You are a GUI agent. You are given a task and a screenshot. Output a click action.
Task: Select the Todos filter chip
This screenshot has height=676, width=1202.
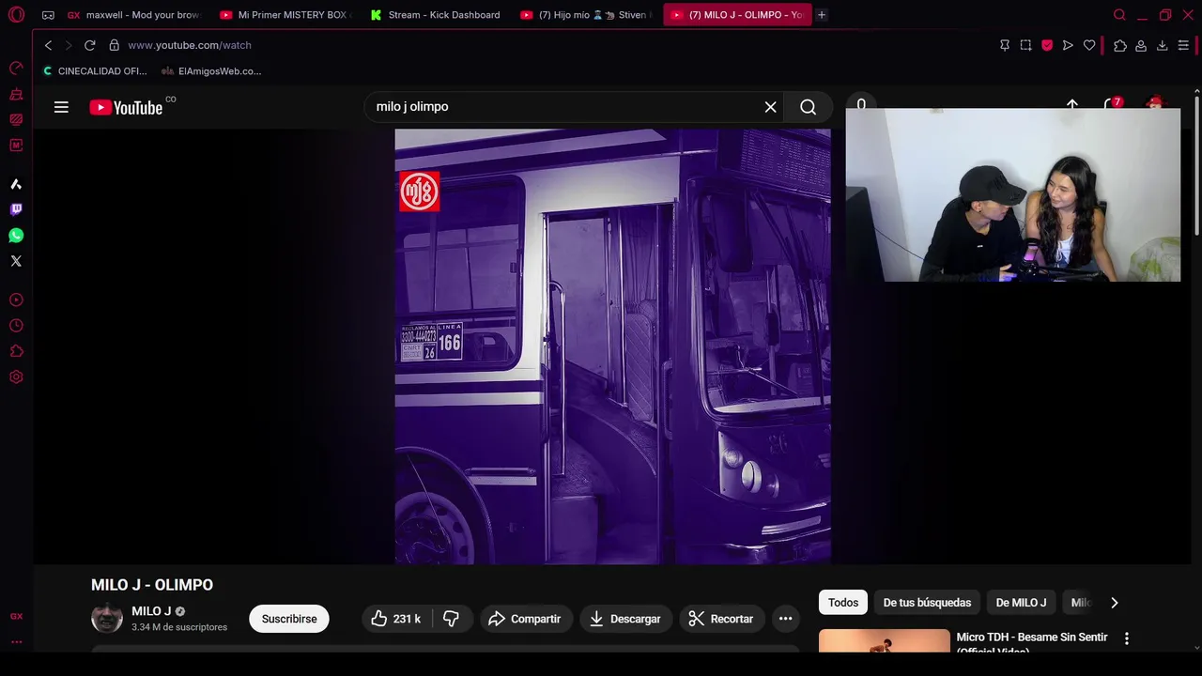(x=843, y=603)
